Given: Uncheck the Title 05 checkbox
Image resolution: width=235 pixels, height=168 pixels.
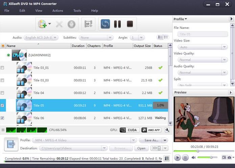Looking at the screenshot, I should coord(2,105).
